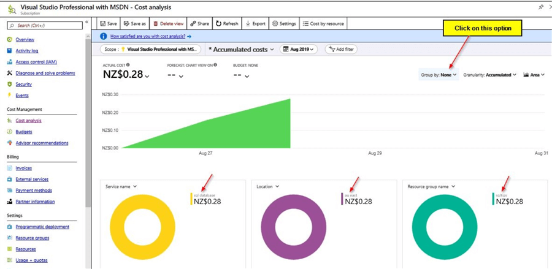Click the sidebar vertical scrollbar
Image resolution: width=552 pixels, height=269 pixels.
[x=88, y=123]
